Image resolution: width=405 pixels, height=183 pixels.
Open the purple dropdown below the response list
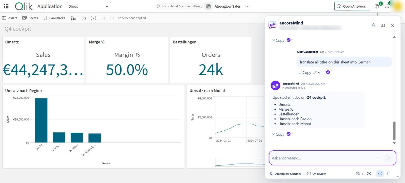click(x=290, y=134)
